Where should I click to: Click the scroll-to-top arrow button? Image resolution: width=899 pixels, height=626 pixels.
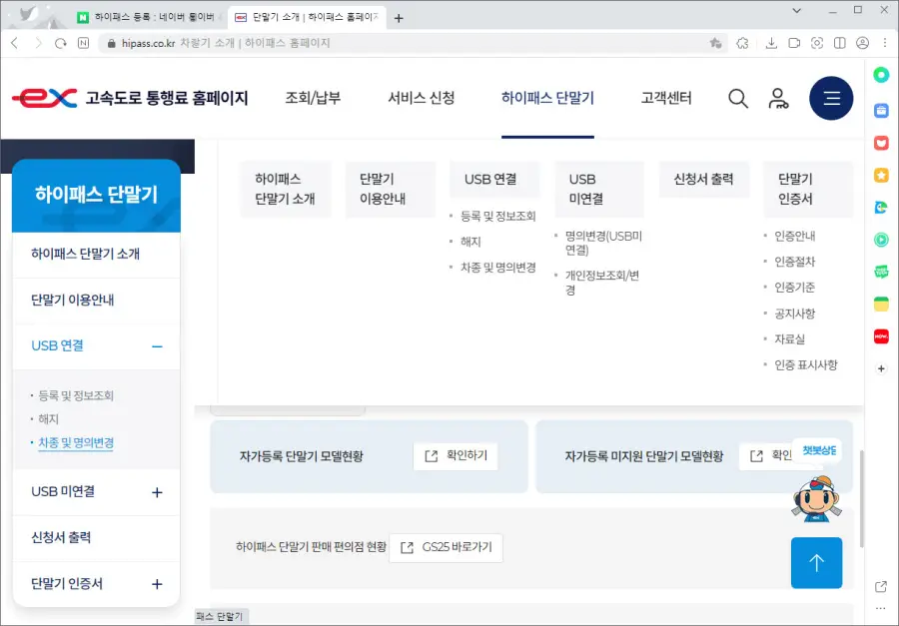pos(816,563)
